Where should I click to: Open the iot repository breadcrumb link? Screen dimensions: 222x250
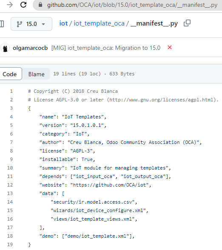point(63,23)
